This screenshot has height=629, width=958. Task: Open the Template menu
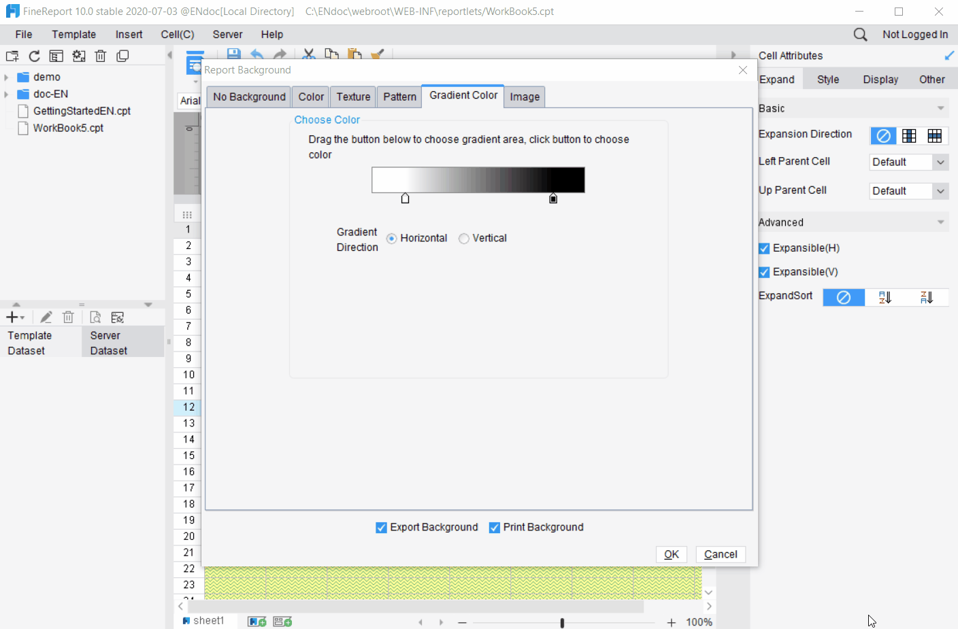[x=73, y=34]
